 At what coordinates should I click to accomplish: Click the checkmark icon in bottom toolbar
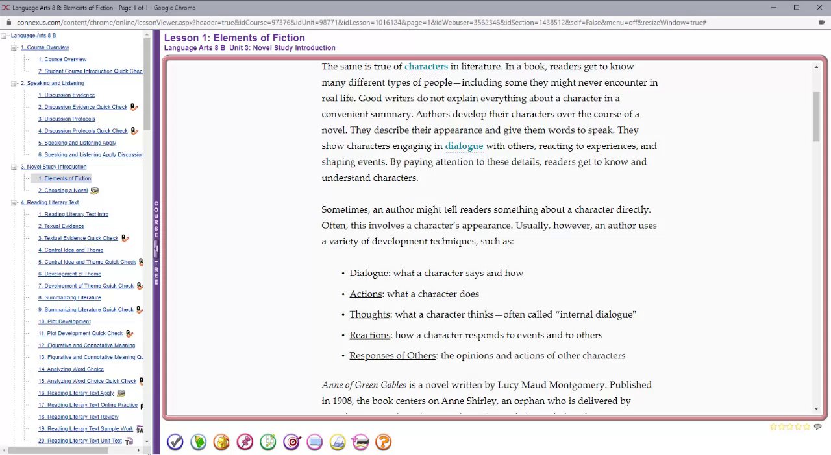pos(175,442)
